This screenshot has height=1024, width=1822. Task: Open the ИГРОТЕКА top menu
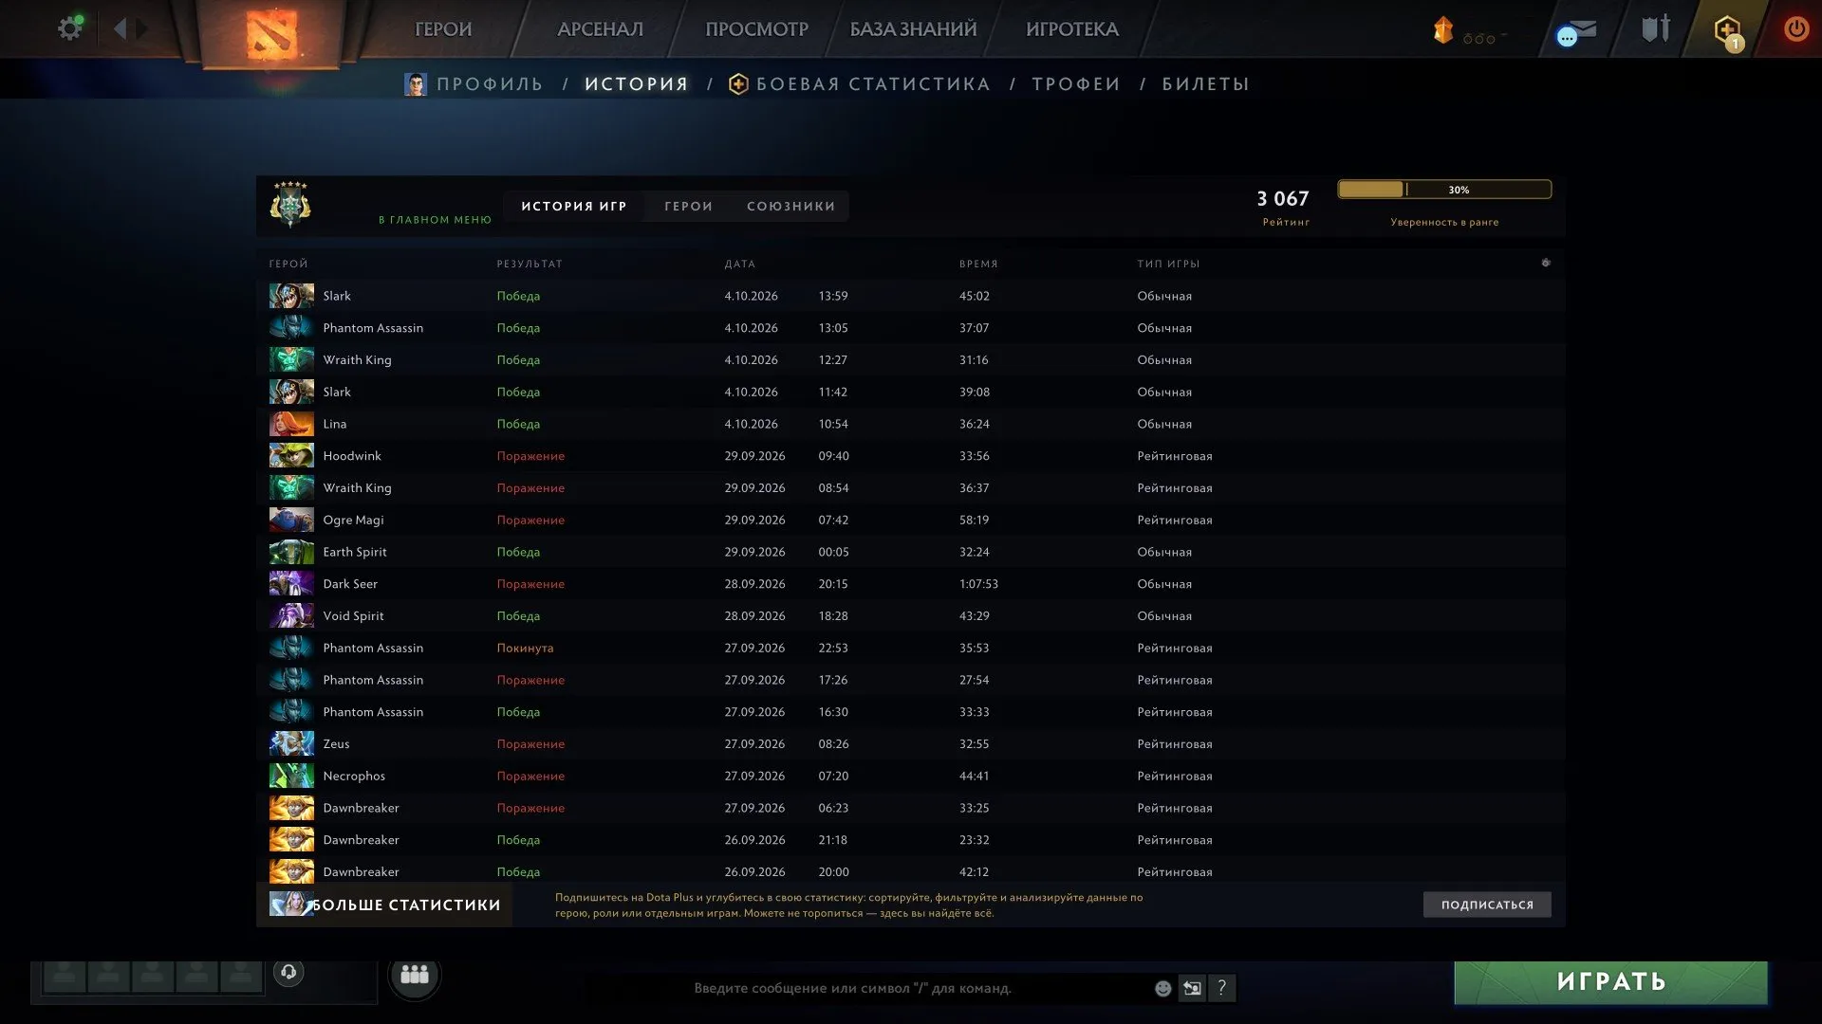pyautogui.click(x=1072, y=29)
